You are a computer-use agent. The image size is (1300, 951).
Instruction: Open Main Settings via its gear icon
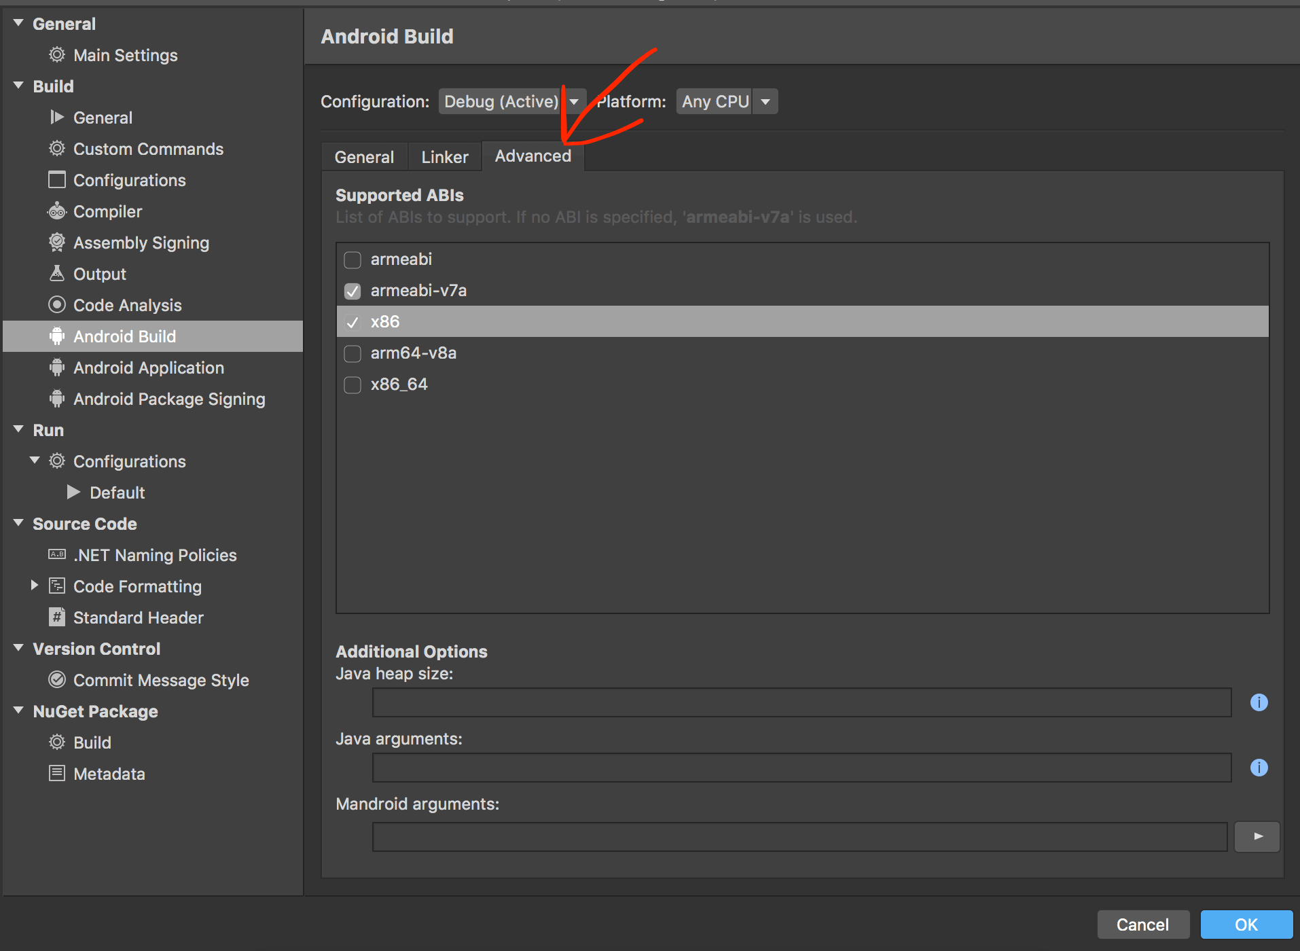57,55
